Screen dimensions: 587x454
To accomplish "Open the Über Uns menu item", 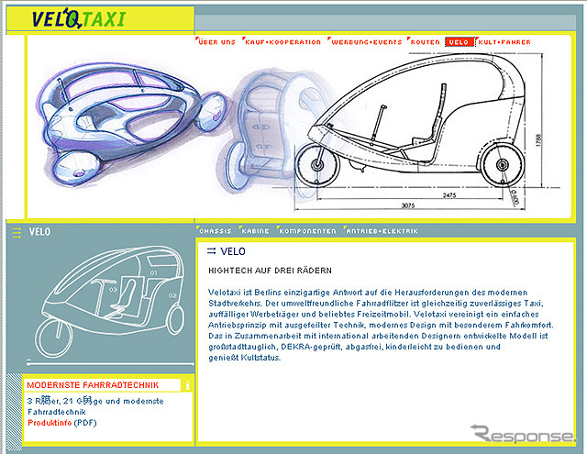I will coord(216,42).
